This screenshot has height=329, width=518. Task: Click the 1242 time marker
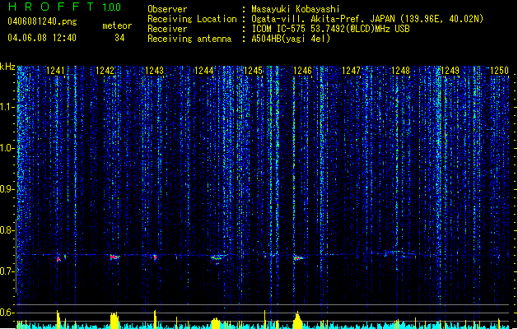[105, 71]
